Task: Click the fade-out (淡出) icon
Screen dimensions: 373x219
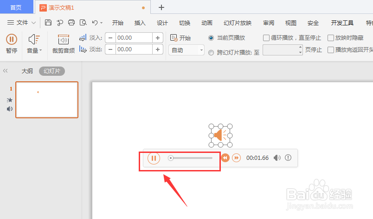Action: pyautogui.click(x=83, y=49)
